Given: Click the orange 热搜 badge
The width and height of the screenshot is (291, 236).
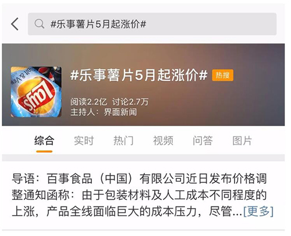Looking at the screenshot, I should pyautogui.click(x=222, y=75).
